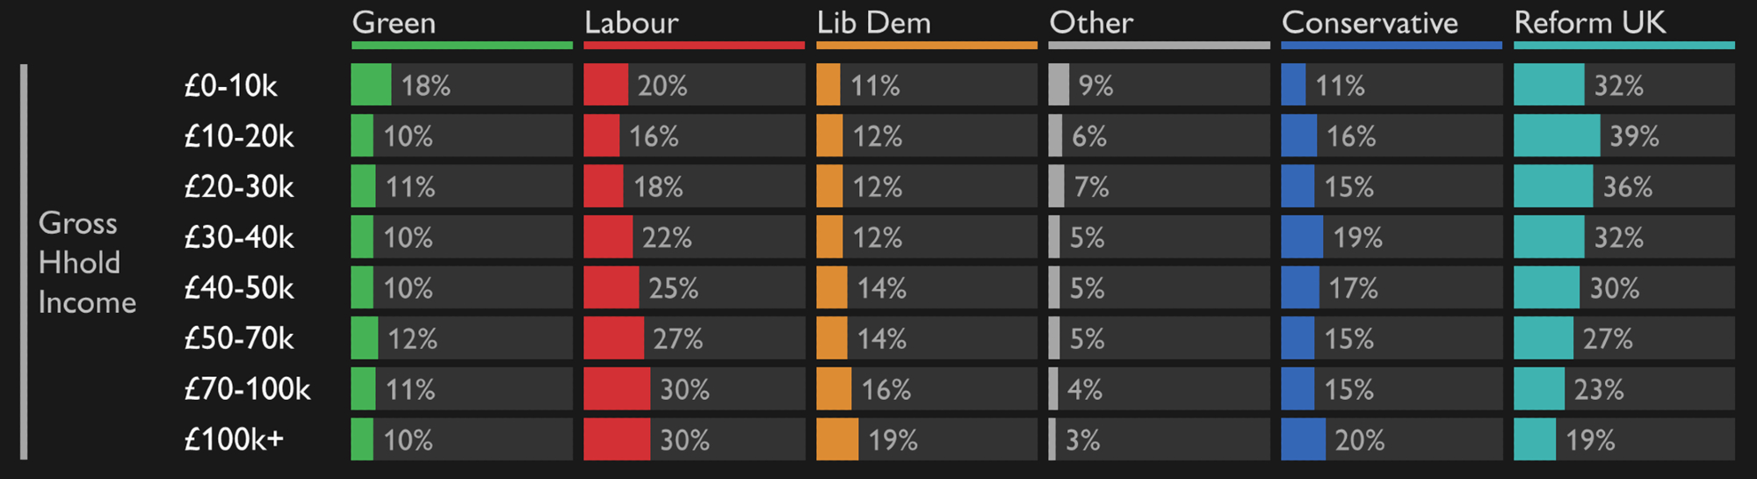Select the Other column header
The image size is (1757, 479).
[x=1091, y=23]
